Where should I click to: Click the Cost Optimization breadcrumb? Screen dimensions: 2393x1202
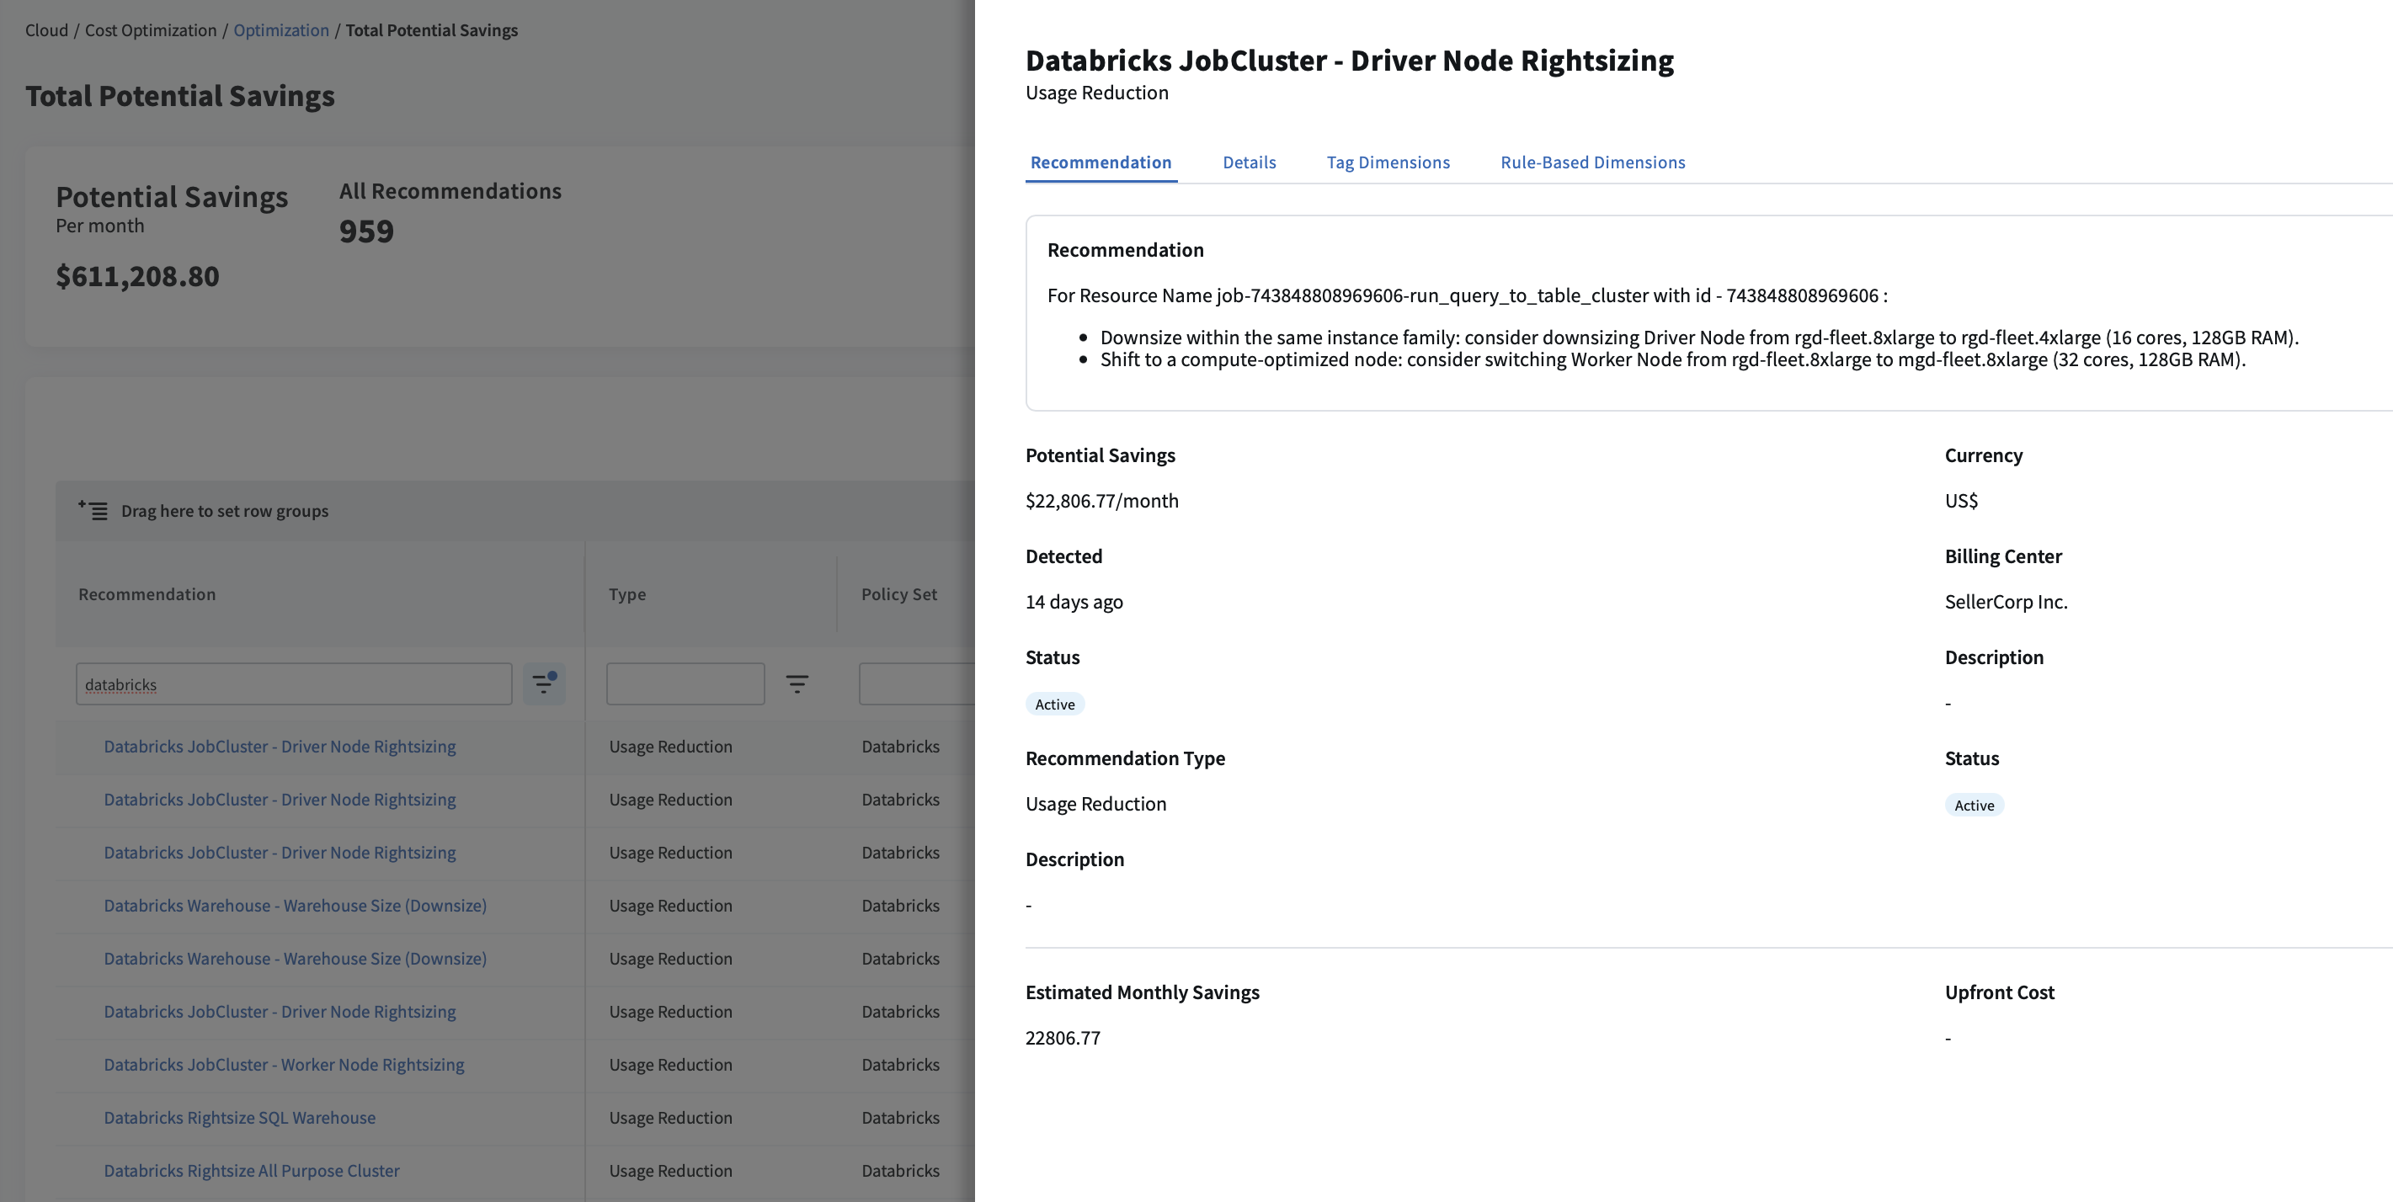(151, 29)
